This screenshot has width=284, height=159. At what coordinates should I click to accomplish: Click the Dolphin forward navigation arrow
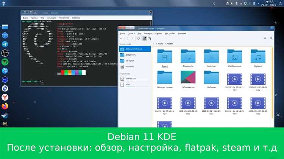pos(132,38)
